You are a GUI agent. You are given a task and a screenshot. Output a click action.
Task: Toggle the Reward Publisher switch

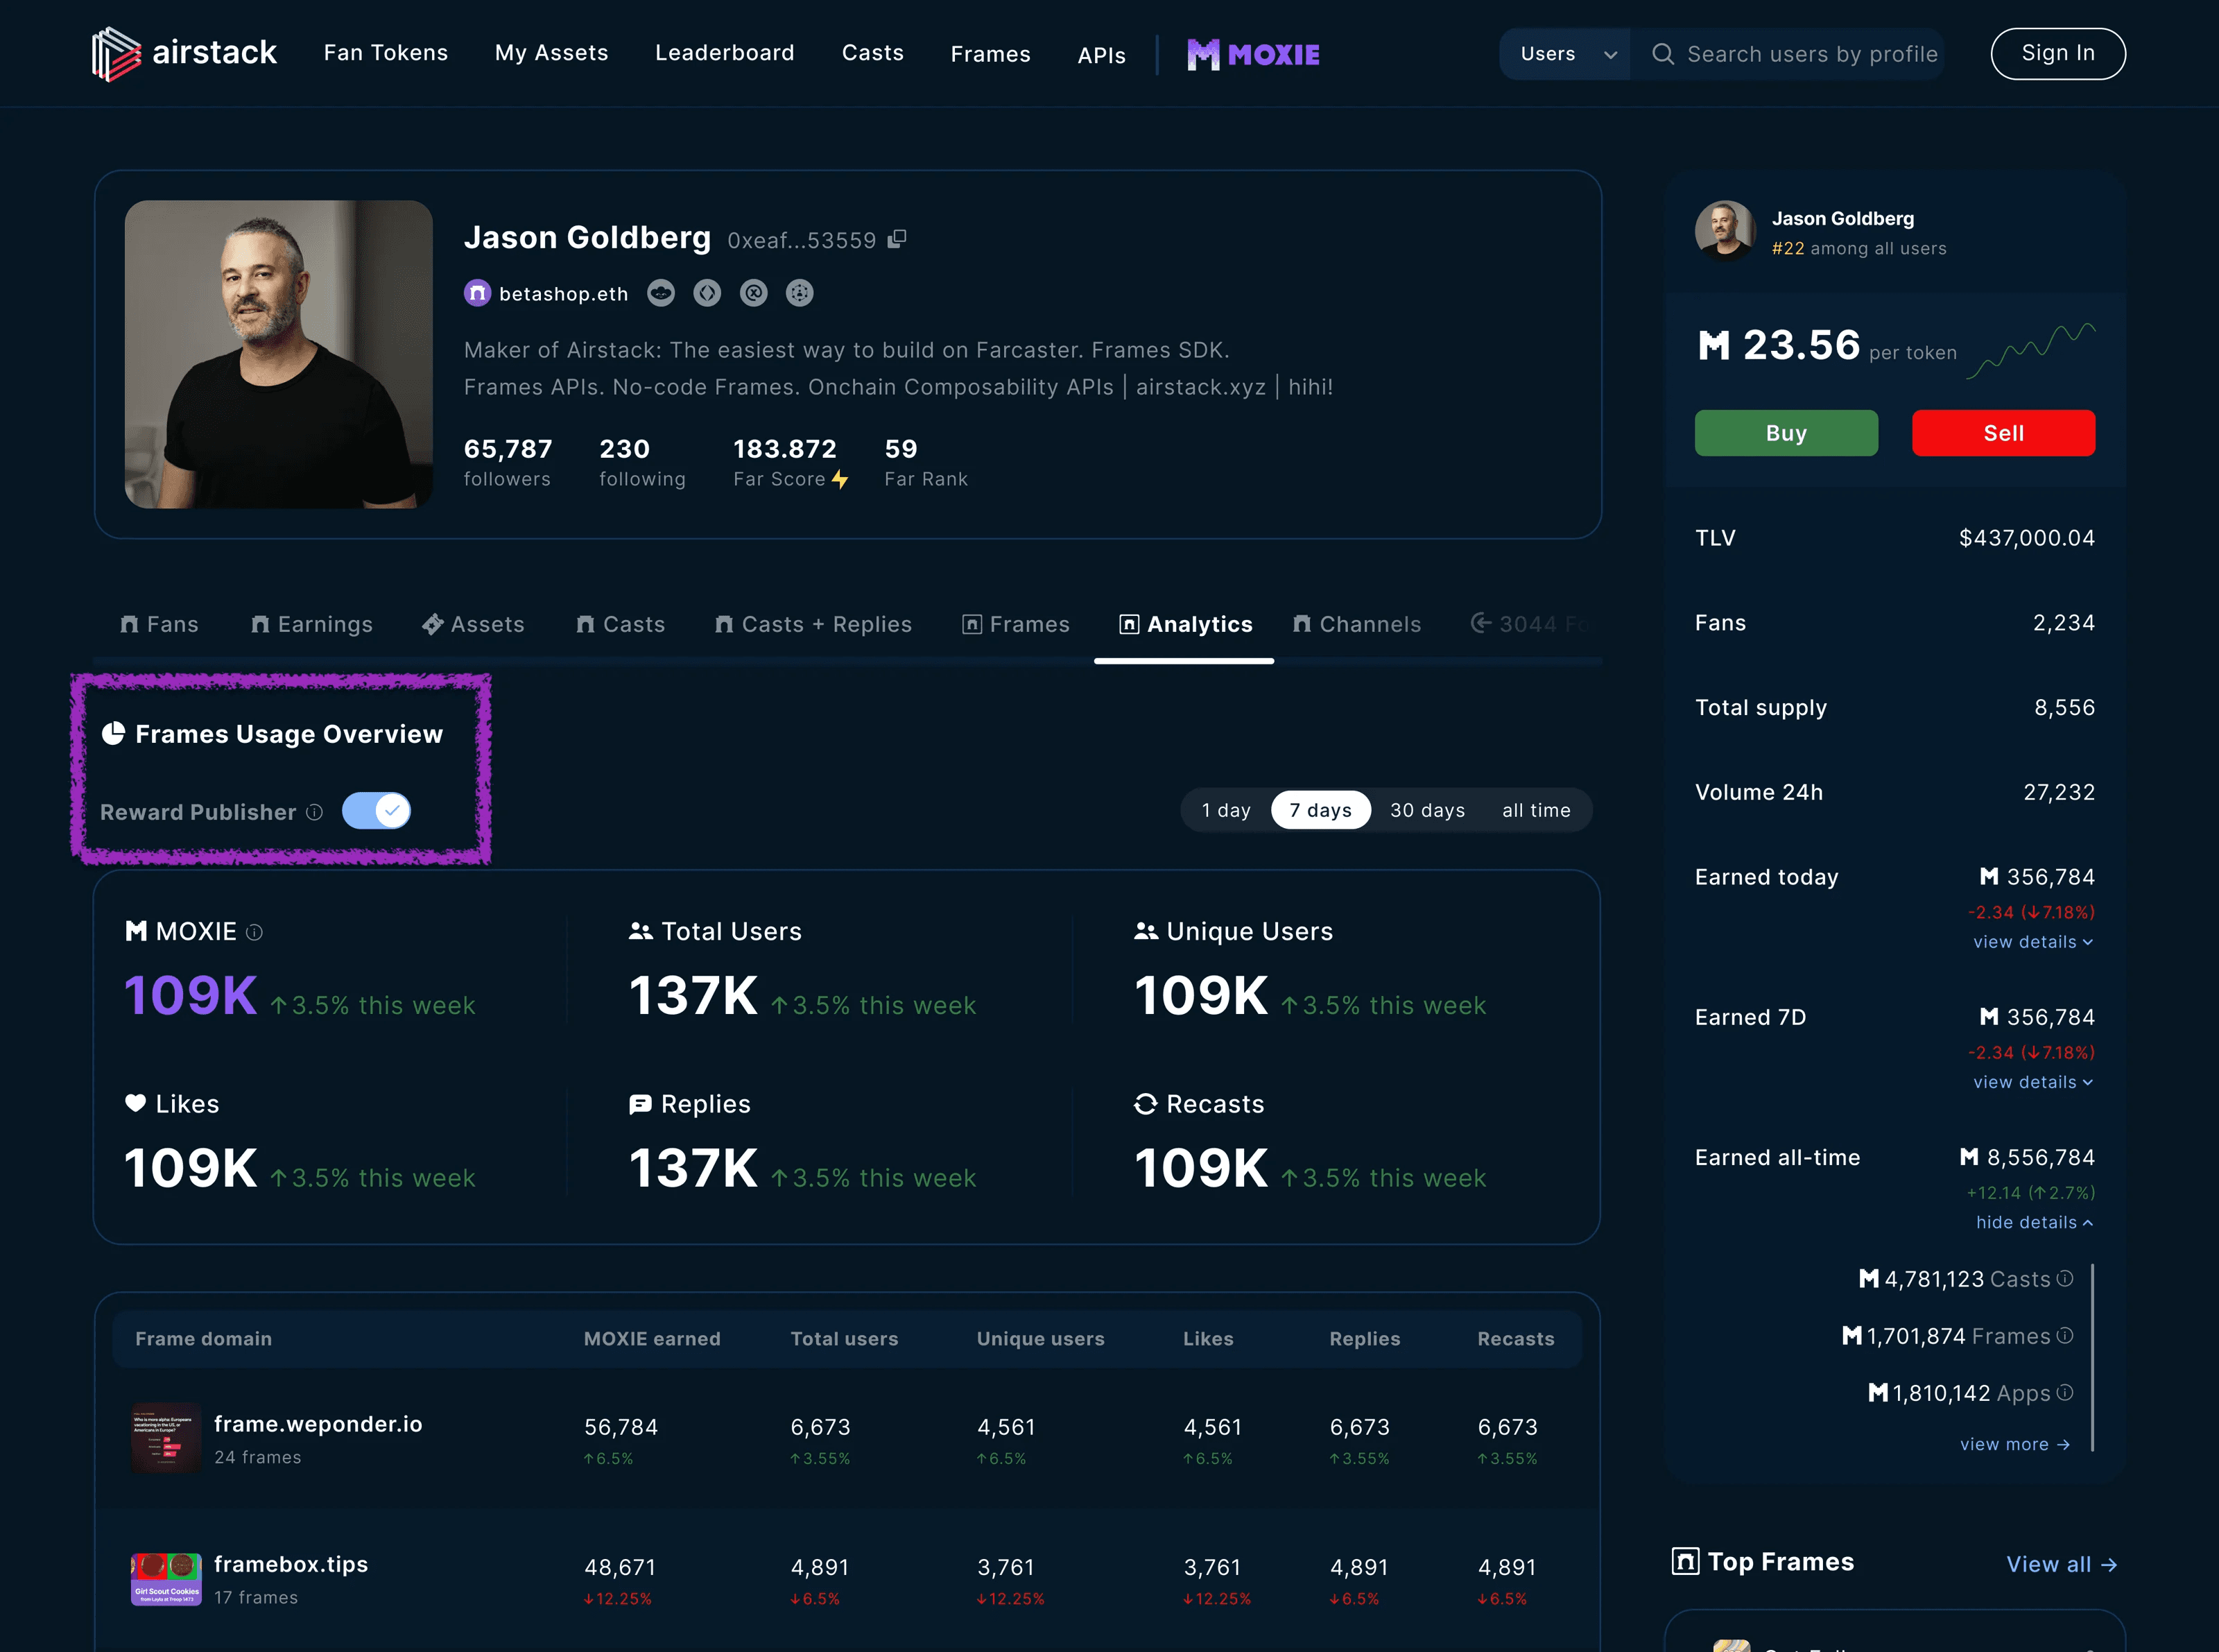pyautogui.click(x=376, y=810)
